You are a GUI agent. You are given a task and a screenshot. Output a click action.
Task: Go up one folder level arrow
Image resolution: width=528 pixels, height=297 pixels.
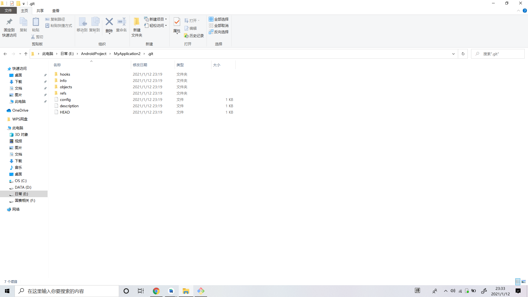tap(26, 54)
